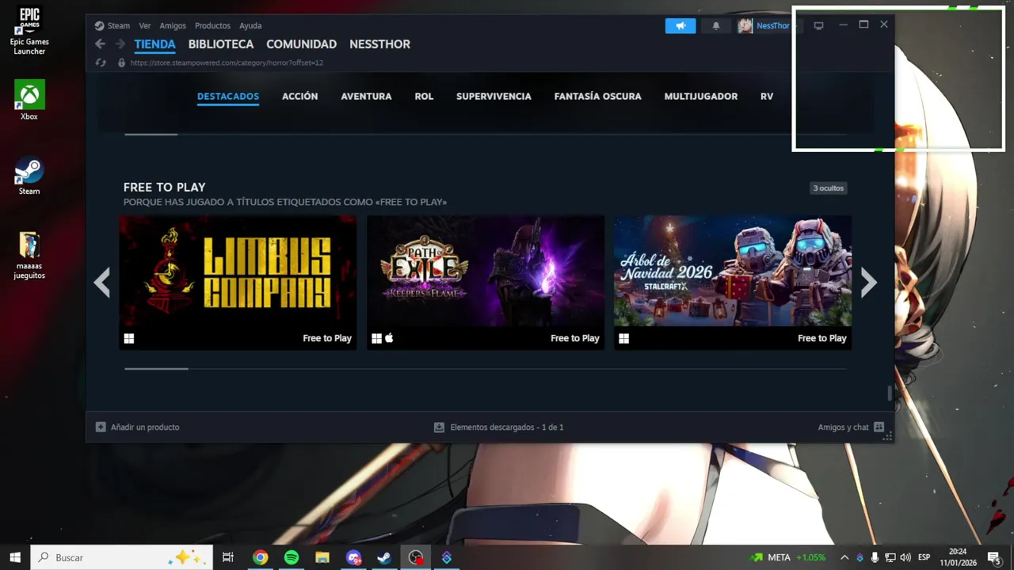The image size is (1014, 570).
Task: Reload the Steam store page
Action: pos(101,63)
